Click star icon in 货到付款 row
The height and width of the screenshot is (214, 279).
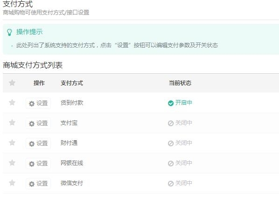tap(12, 102)
